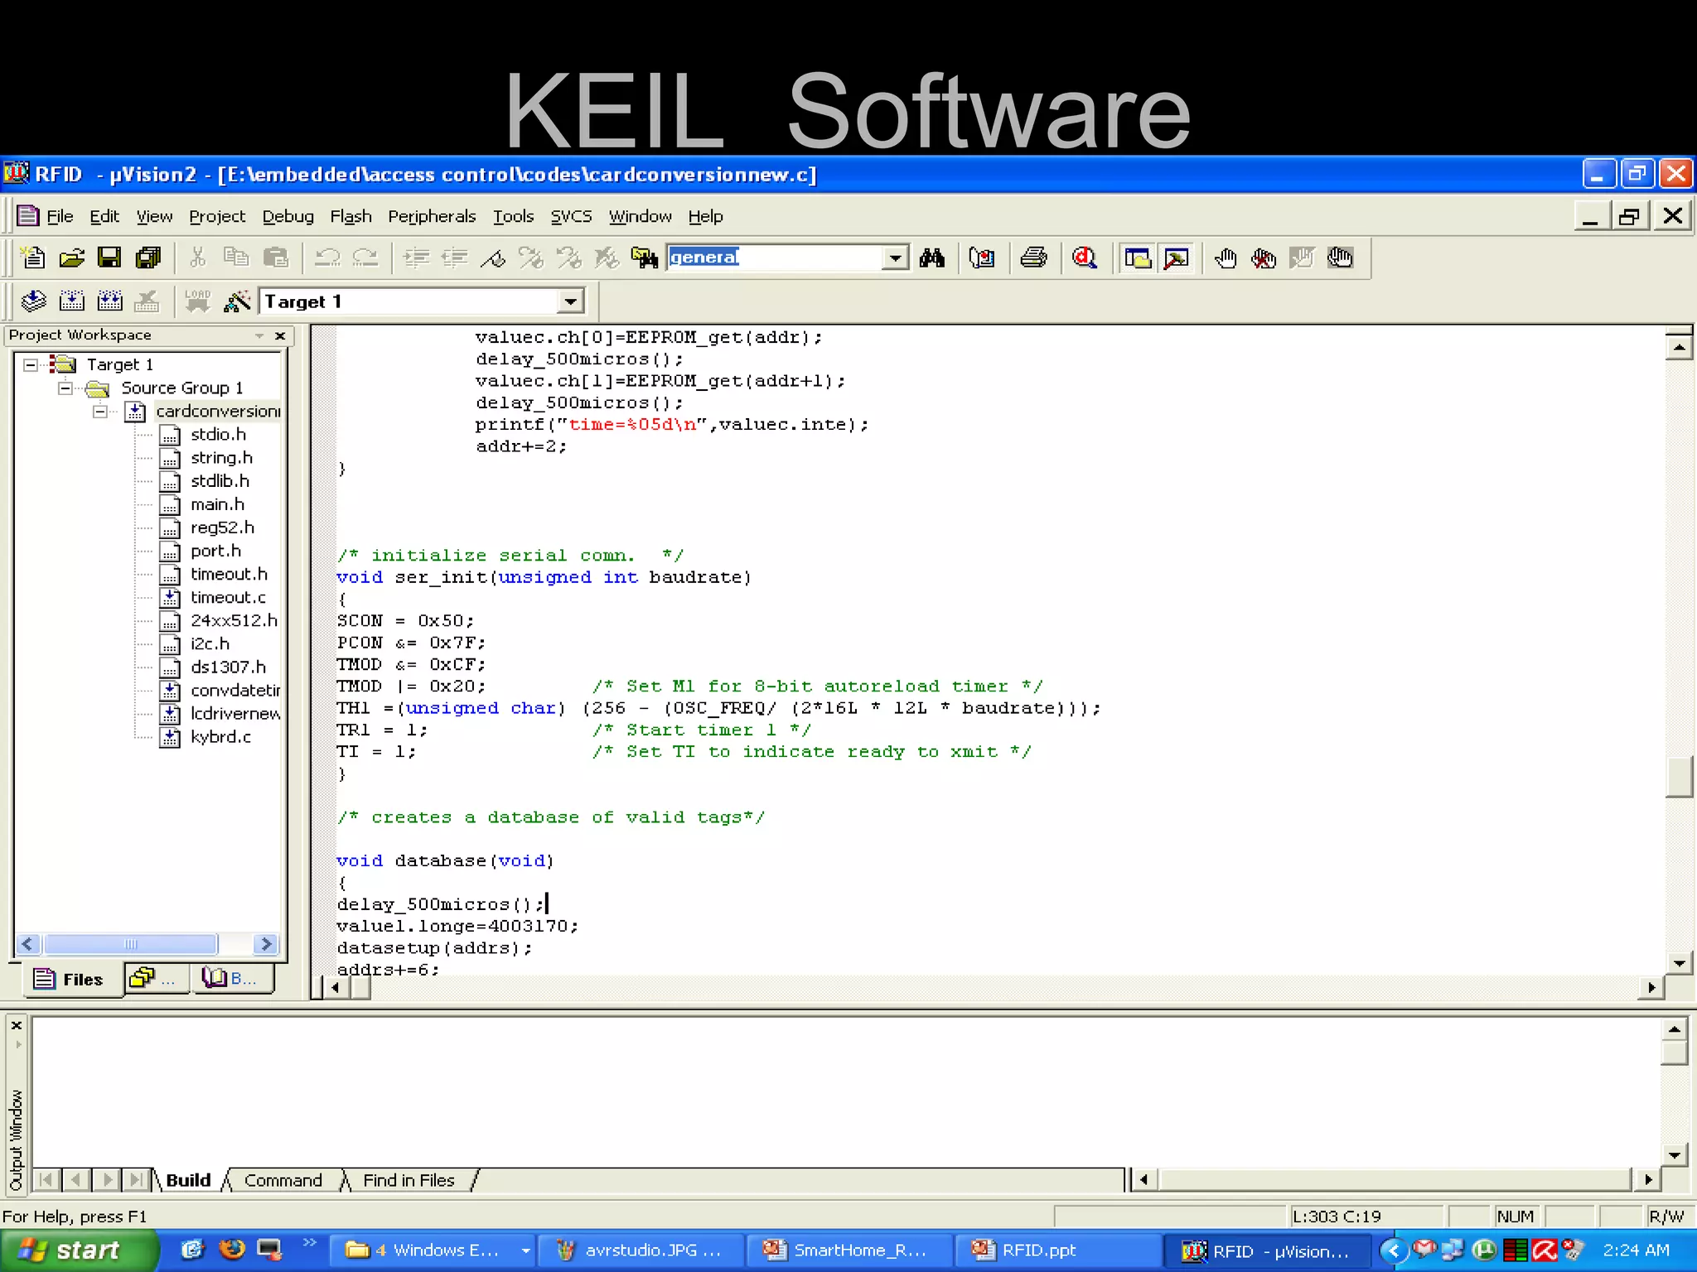Image resolution: width=1697 pixels, height=1272 pixels.
Task: Select timeout.c in project tree
Action: (228, 597)
